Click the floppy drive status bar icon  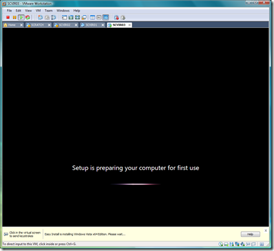(231, 244)
